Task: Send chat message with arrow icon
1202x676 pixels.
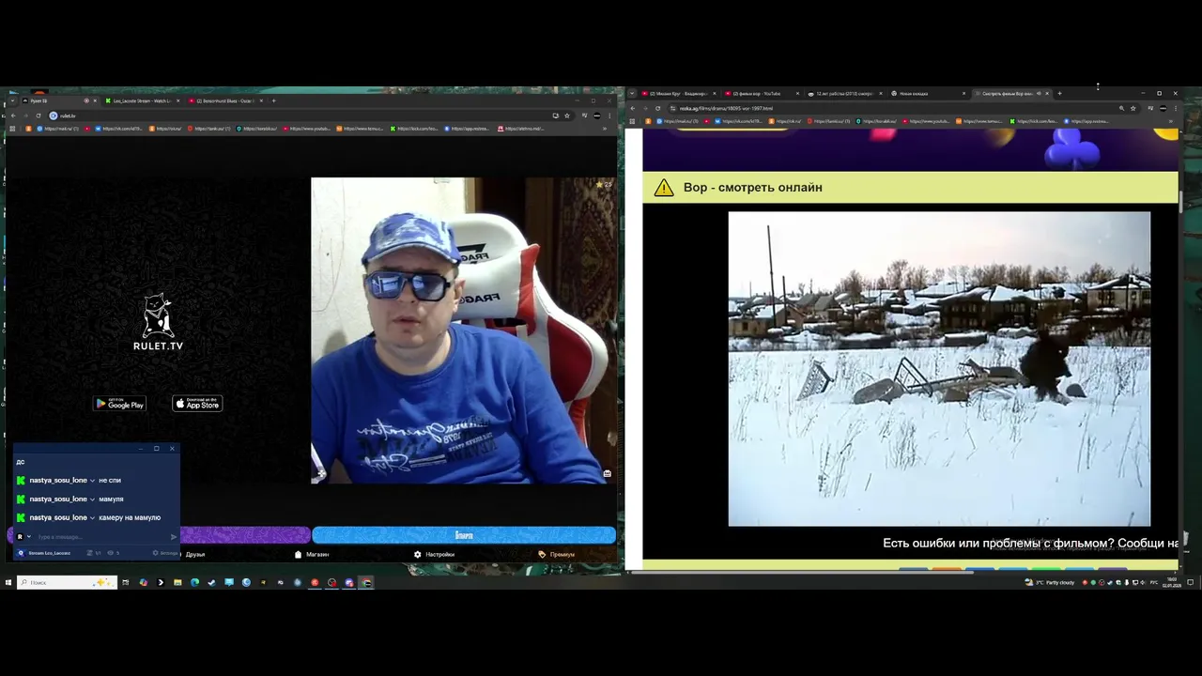Action: (174, 537)
